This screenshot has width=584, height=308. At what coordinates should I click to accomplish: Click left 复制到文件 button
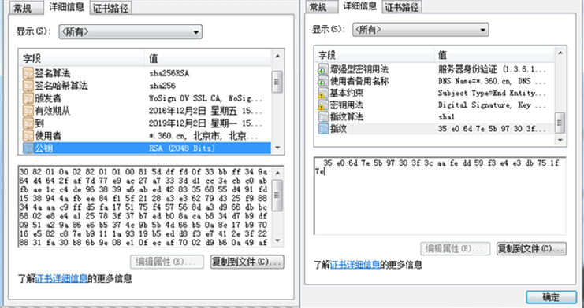(x=247, y=262)
